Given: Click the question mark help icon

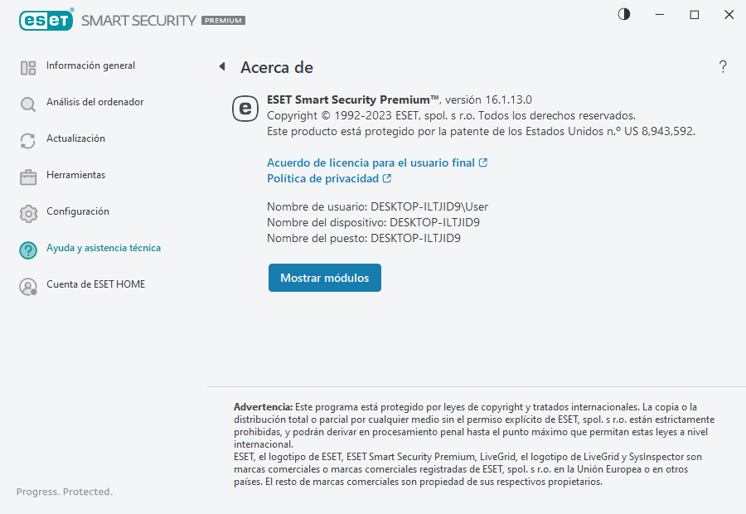Looking at the screenshot, I should (723, 67).
